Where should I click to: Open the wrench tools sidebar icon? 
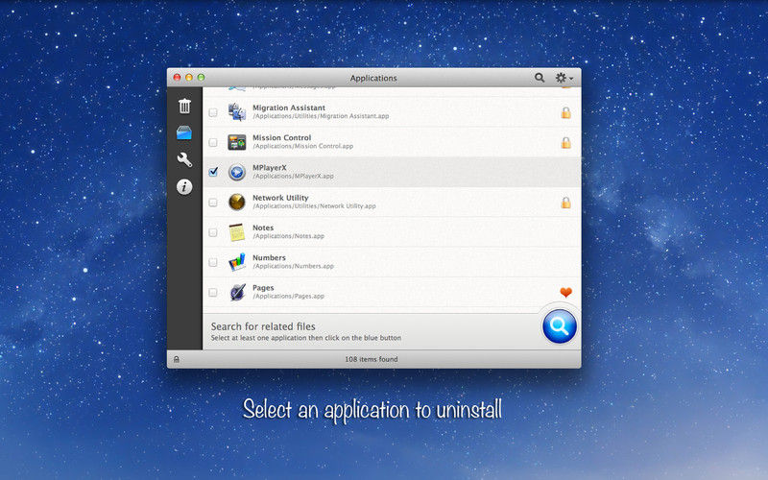pyautogui.click(x=184, y=159)
